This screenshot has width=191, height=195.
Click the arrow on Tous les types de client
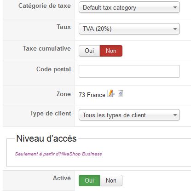pyautogui.click(x=175, y=115)
